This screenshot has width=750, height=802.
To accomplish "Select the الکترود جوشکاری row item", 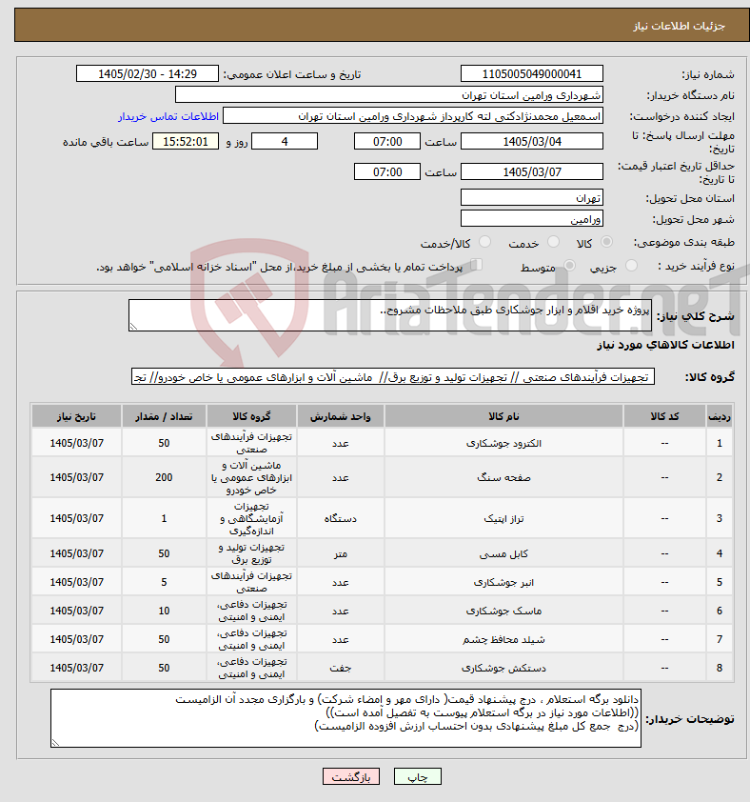I will coord(503,443).
